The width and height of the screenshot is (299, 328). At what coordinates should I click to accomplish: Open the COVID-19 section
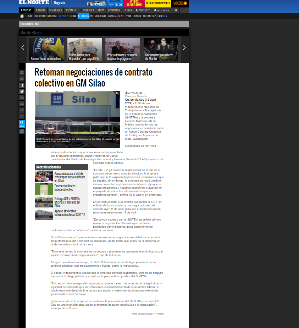(x=64, y=16)
